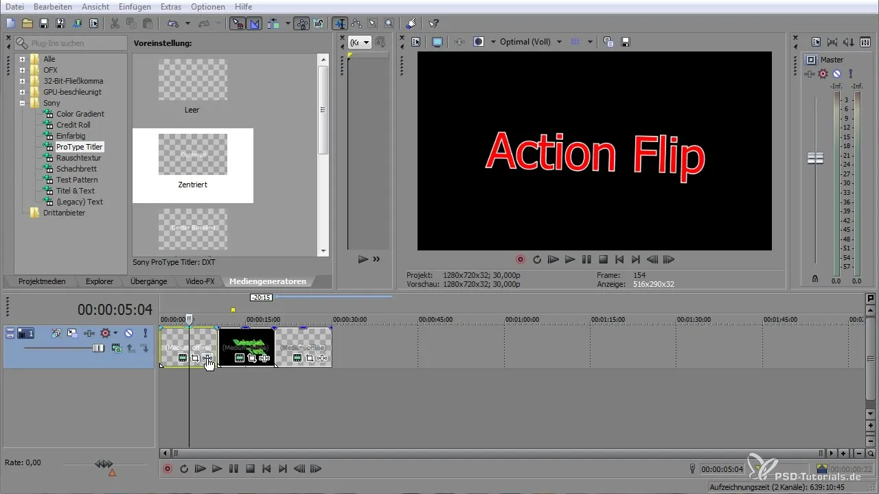Select the Normal edit tool icon
Viewport: 879px width, 494px height.
[x=340, y=23]
